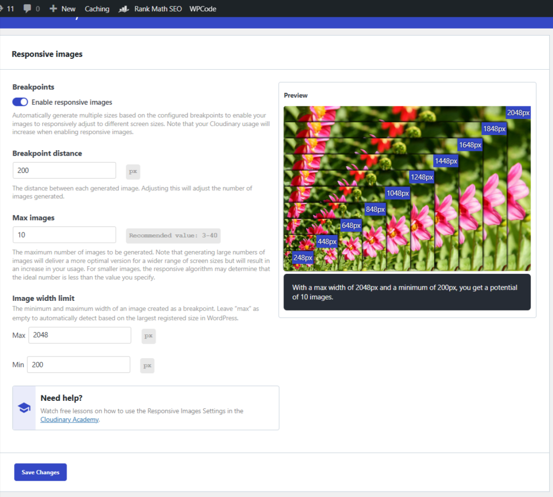Click the Rank Math SEO chart icon
The height and width of the screenshot is (497, 553).
point(124,9)
